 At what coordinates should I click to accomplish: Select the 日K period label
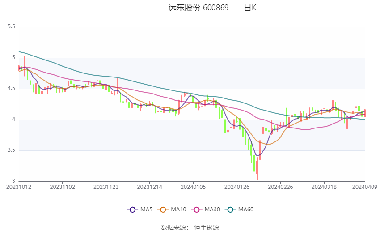[x=250, y=8]
